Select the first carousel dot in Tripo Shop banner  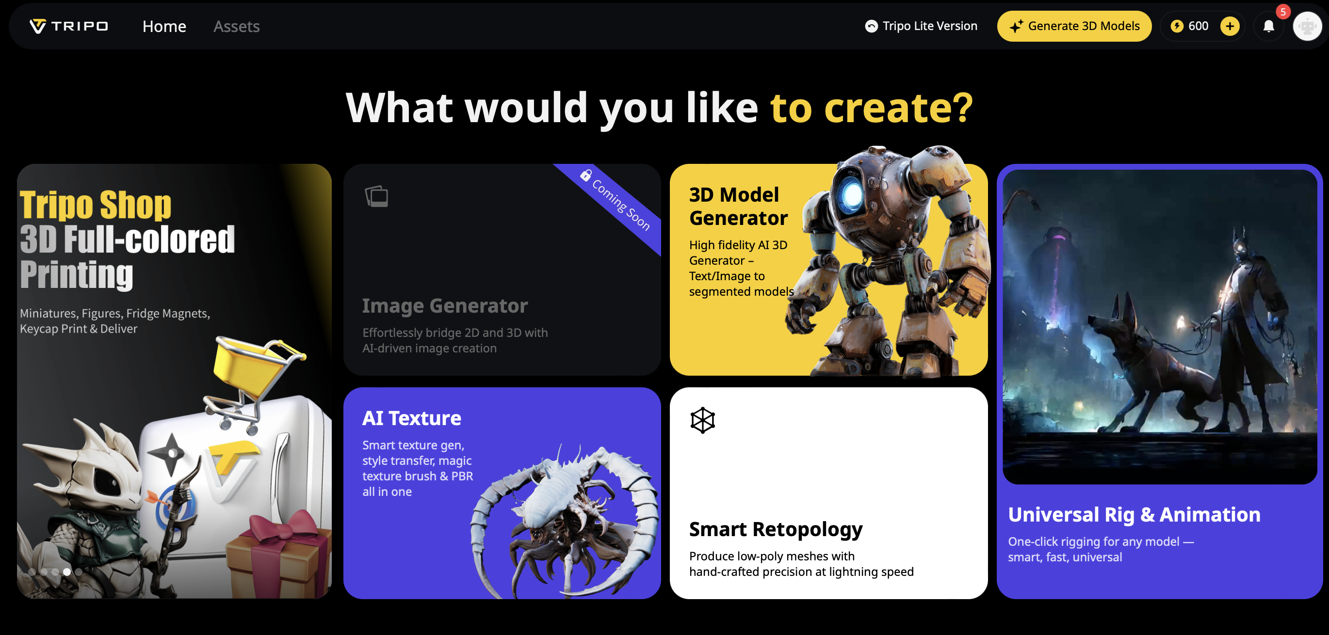pyautogui.click(x=32, y=572)
